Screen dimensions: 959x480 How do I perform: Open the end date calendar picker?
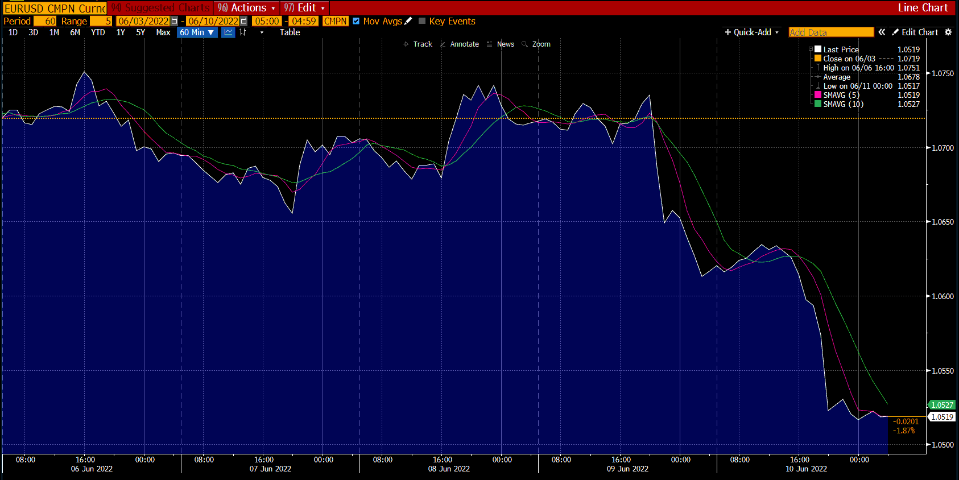[x=243, y=21]
